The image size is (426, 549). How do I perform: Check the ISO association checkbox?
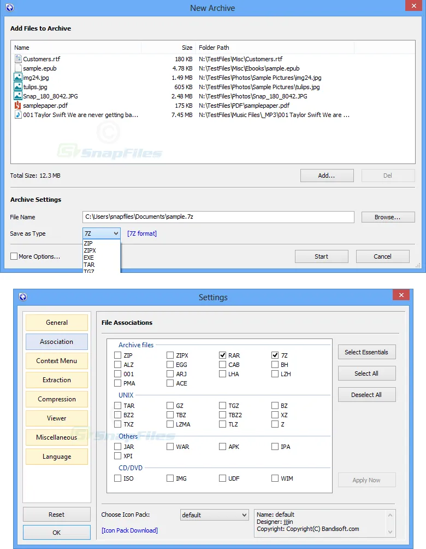pos(117,478)
